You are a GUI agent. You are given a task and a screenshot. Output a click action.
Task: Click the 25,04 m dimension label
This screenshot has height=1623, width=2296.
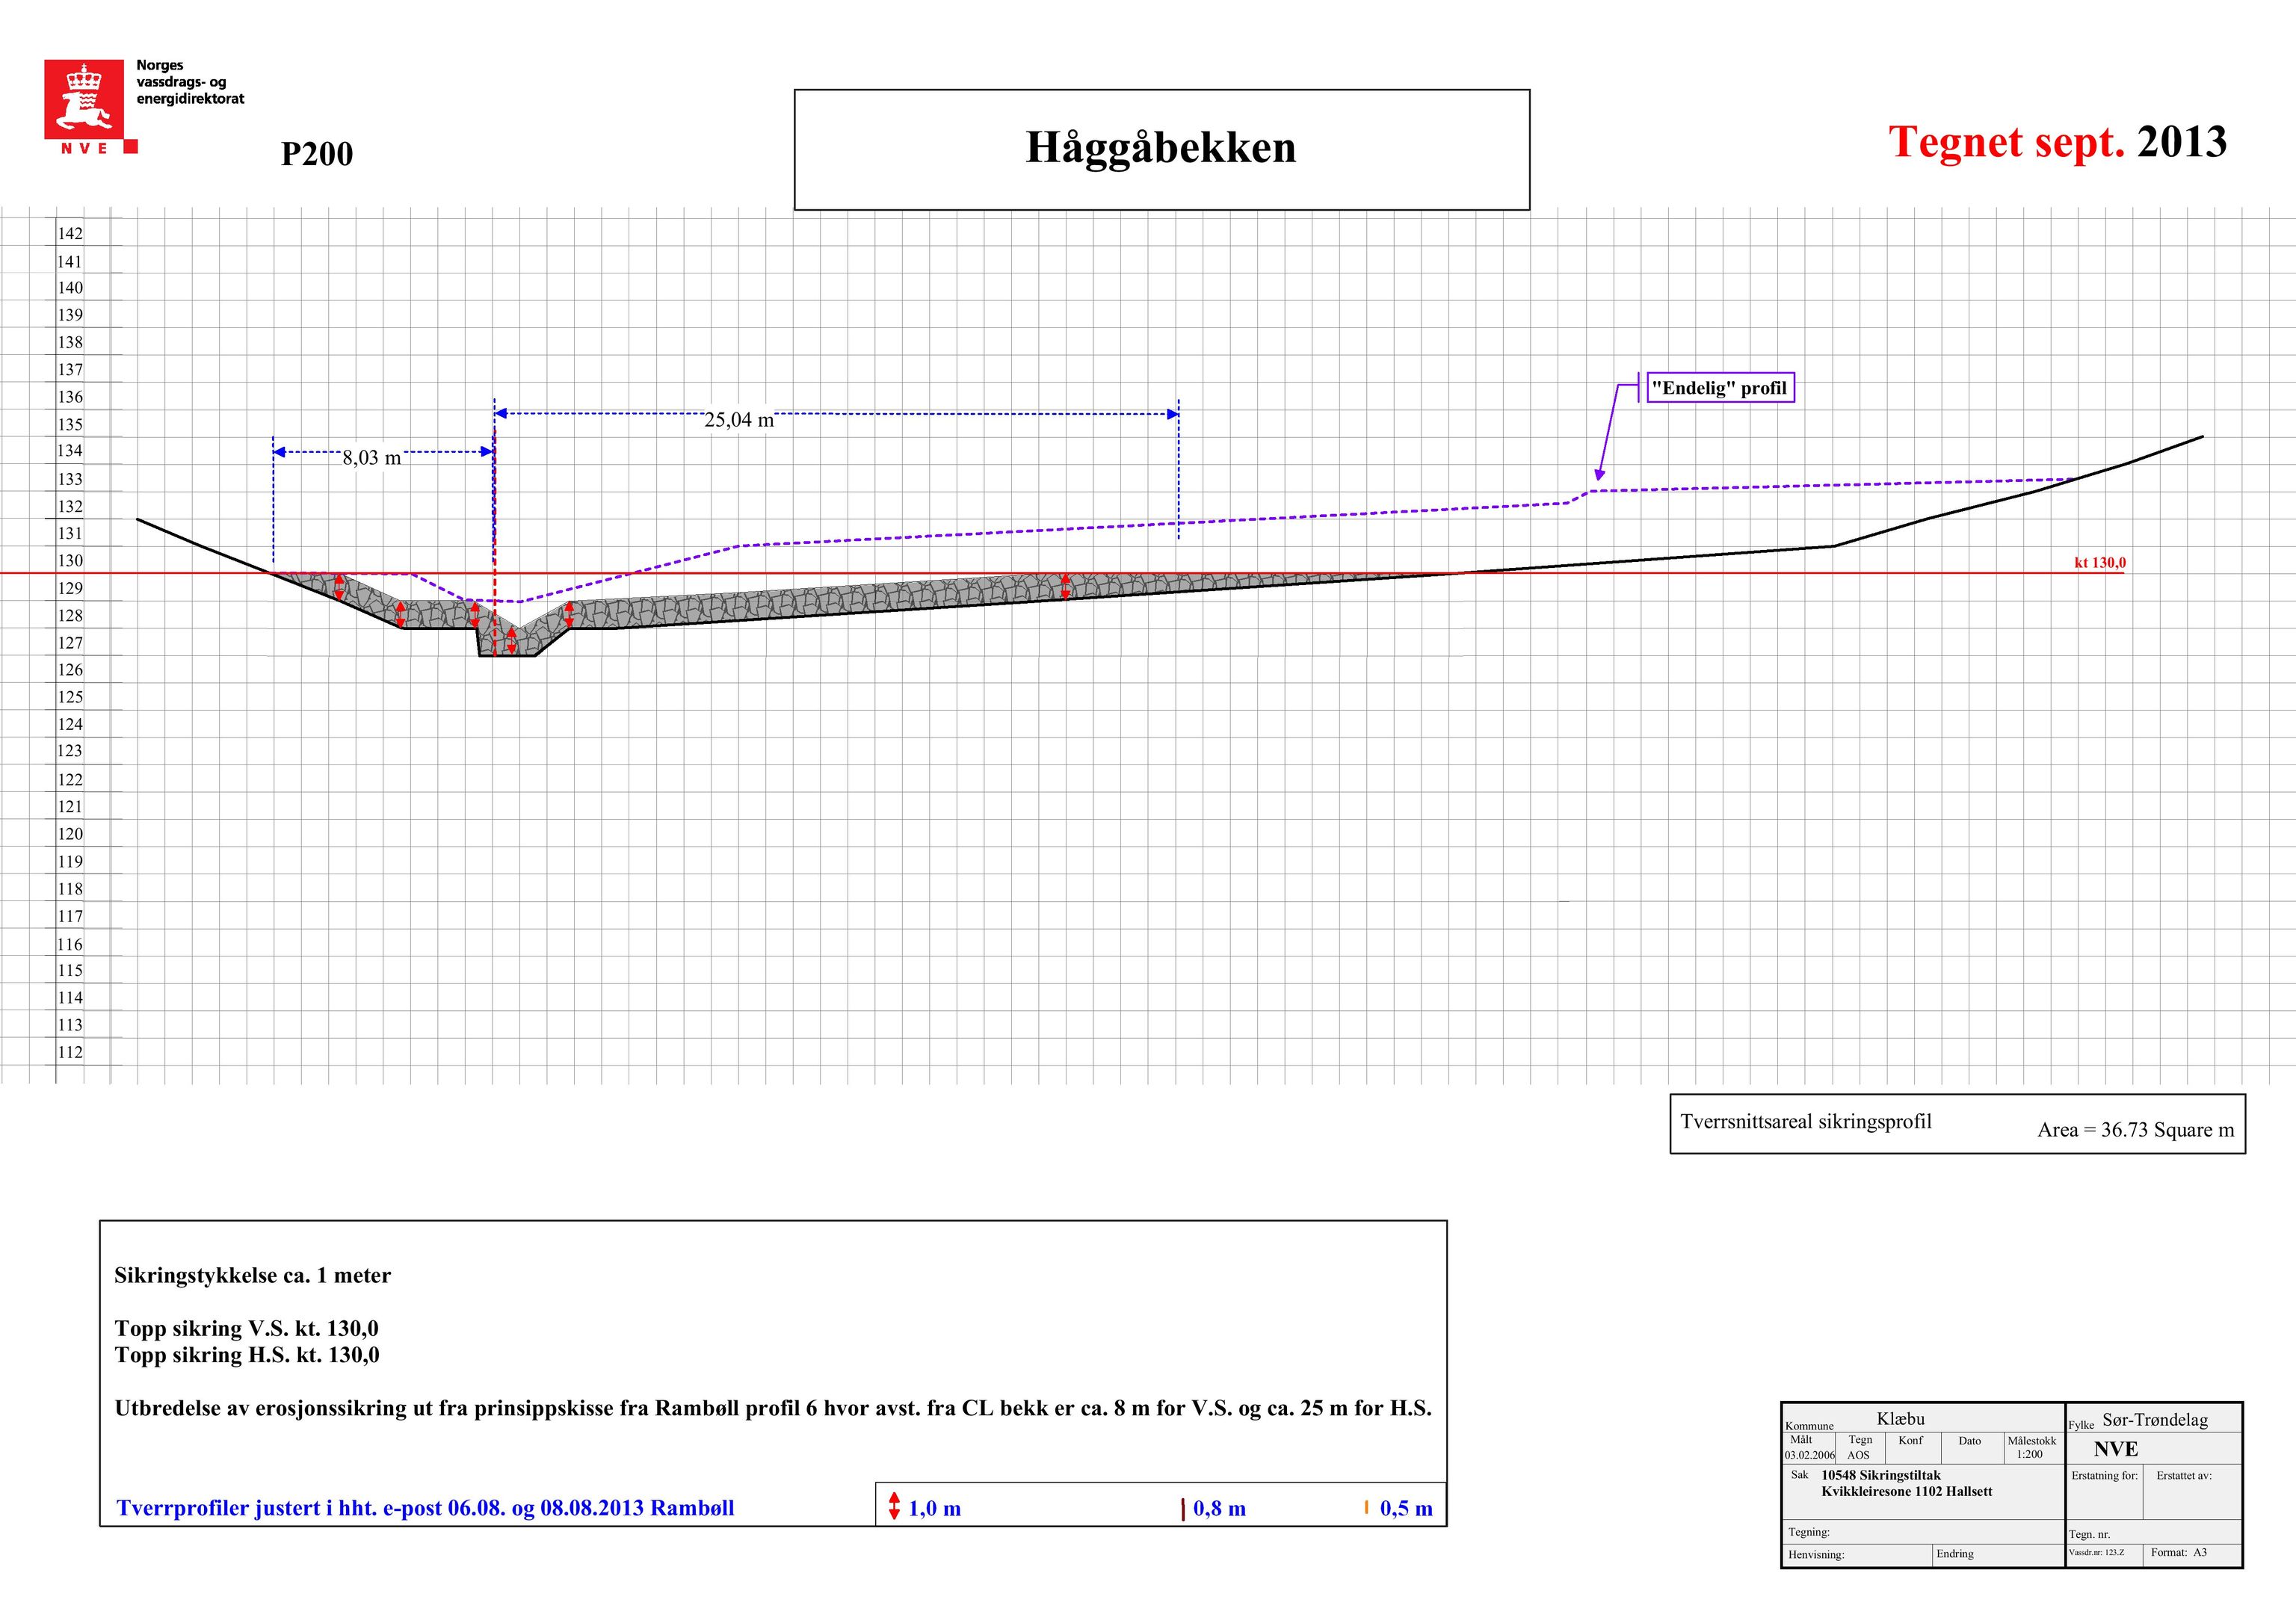[739, 420]
